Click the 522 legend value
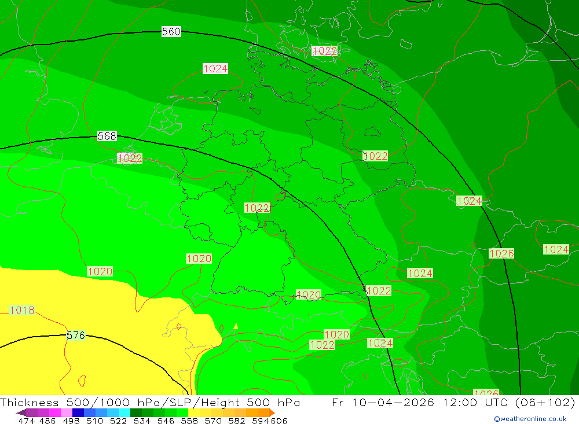 click(118, 421)
